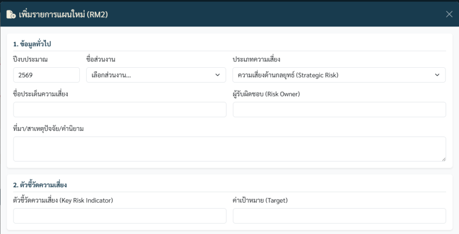Viewport: 459px width, 234px height.
Task: Grab the resize handle of the text area
Action: [x=443, y=159]
